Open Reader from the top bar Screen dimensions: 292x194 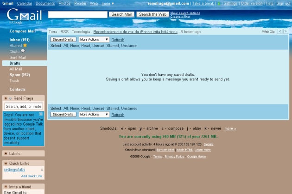point(80,3)
